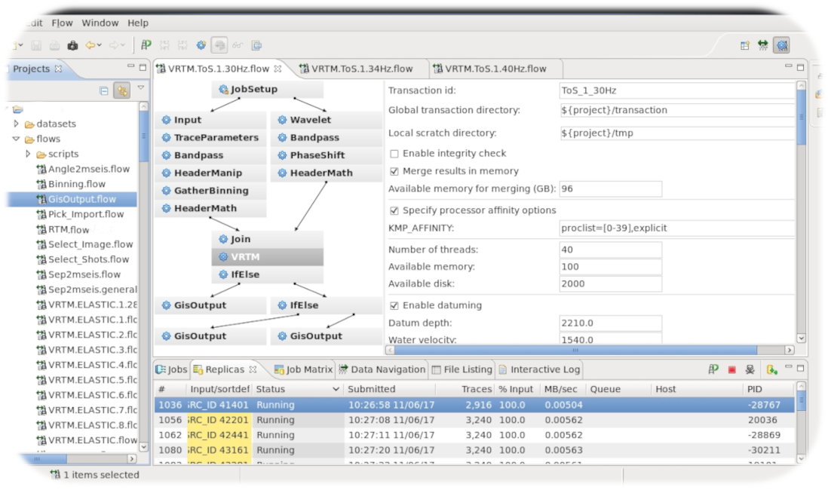Click the Number of threads input field
The height and width of the screenshot is (490, 828).
[x=610, y=250]
